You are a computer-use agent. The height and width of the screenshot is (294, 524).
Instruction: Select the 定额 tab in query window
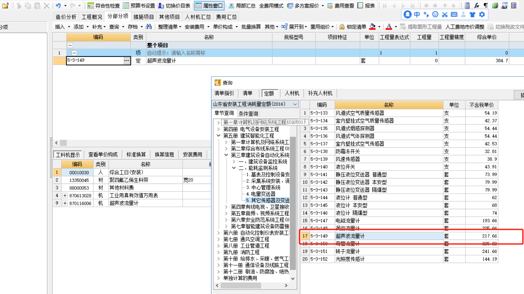click(x=269, y=94)
